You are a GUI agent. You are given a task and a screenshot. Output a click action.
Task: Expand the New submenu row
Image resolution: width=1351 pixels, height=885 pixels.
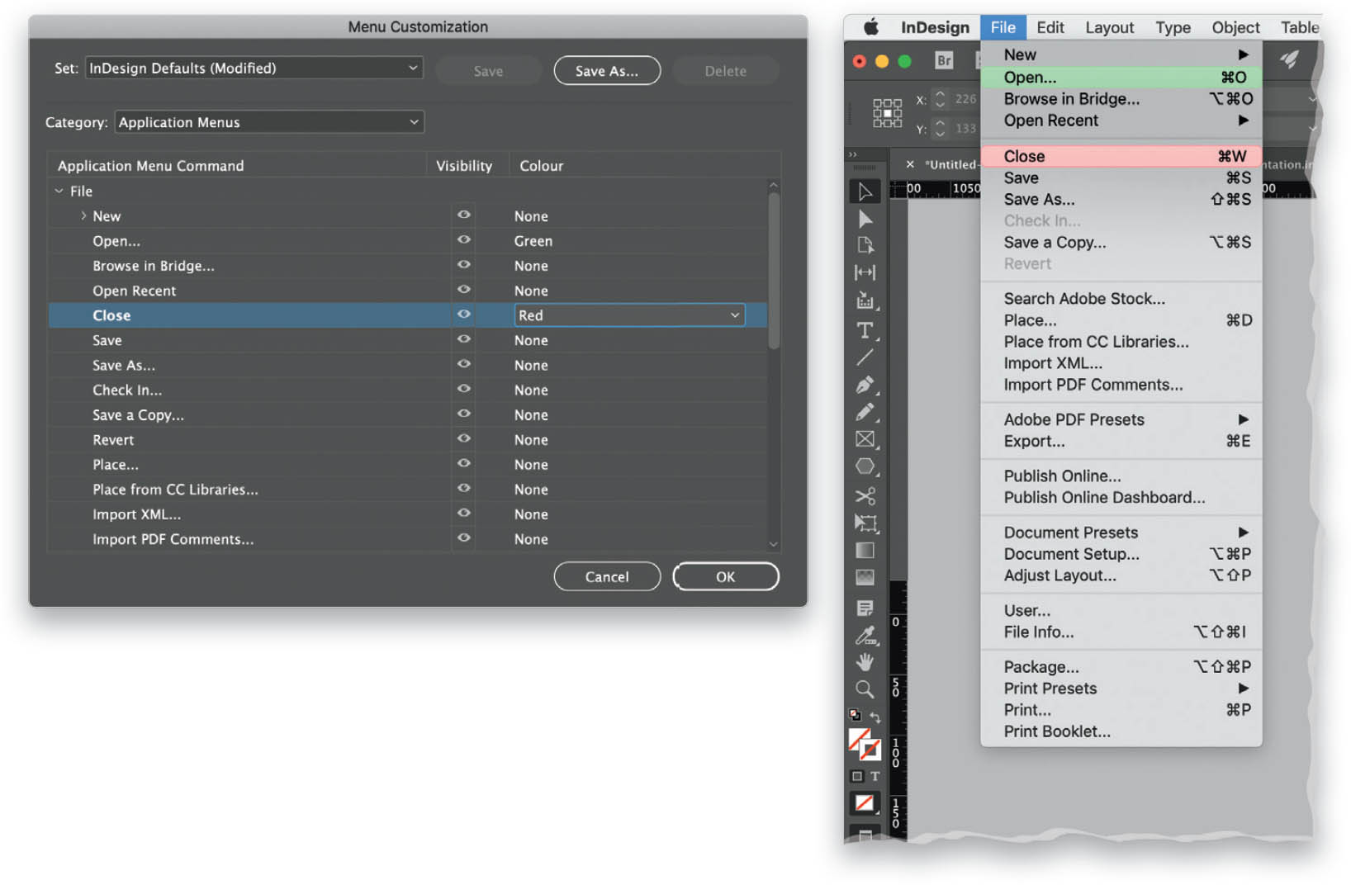point(83,215)
